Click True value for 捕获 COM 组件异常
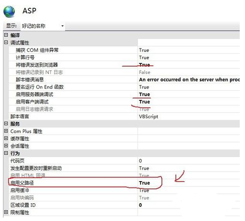The image size is (245, 221). [144, 50]
